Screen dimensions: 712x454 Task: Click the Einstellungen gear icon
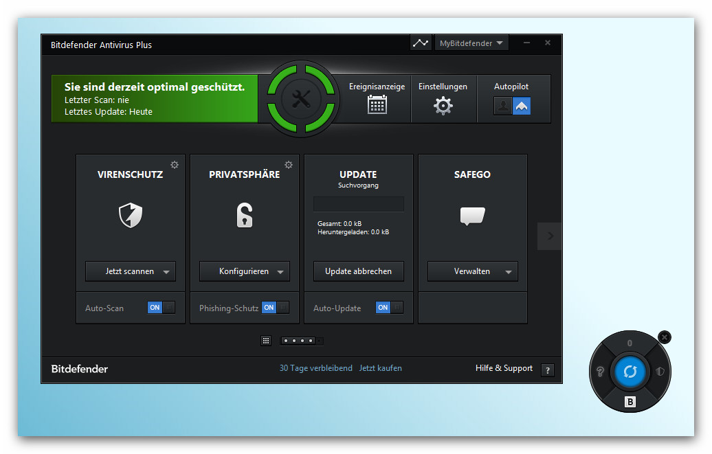[443, 104]
